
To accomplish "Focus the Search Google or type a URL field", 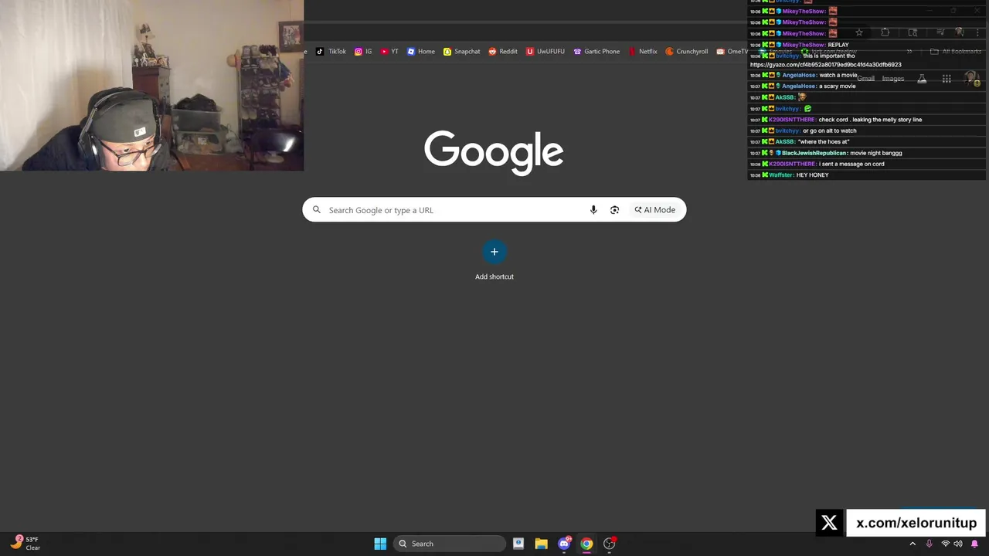I will pyautogui.click(x=456, y=210).
